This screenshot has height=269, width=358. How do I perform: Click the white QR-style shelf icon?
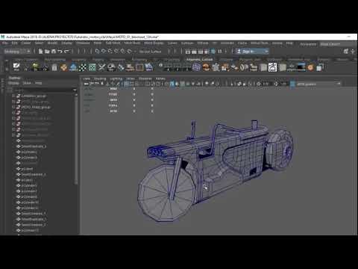pos(272,67)
